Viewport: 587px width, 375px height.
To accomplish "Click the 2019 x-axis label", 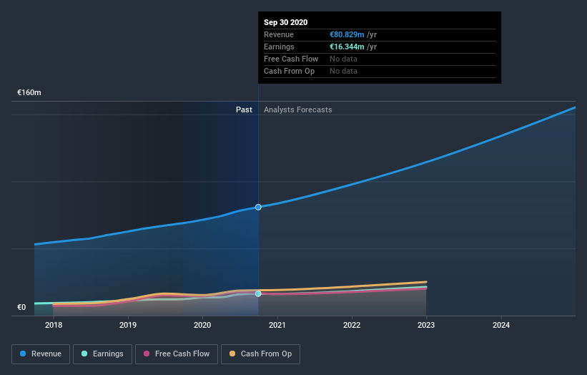I will 128,325.
